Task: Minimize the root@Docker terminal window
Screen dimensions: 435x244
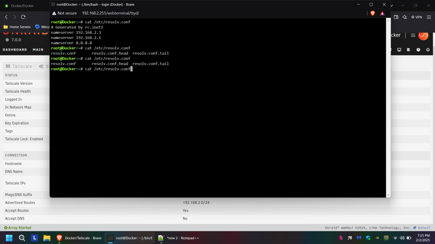Action: click(358, 4)
